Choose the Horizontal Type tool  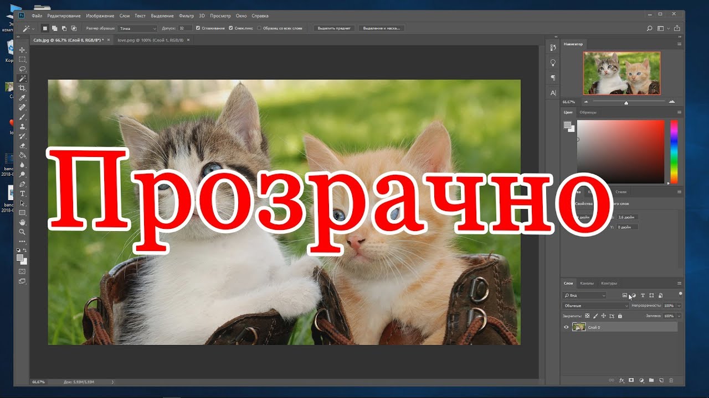point(23,193)
